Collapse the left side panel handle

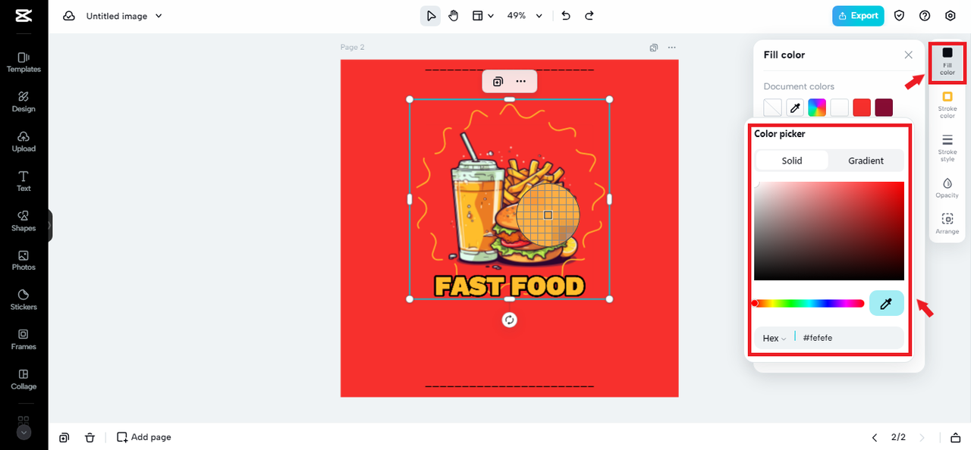pyautogui.click(x=50, y=225)
